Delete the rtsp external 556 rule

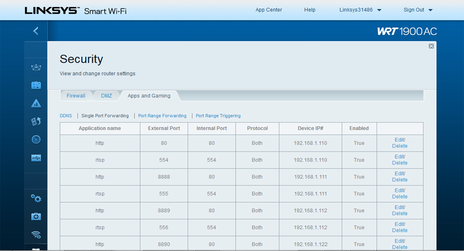[400, 231]
